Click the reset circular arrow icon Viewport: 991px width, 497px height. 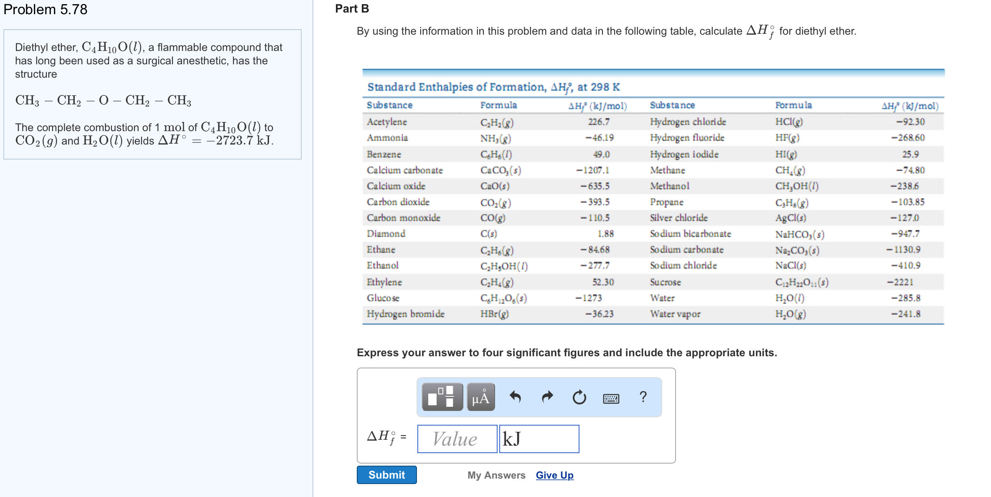pos(579,397)
